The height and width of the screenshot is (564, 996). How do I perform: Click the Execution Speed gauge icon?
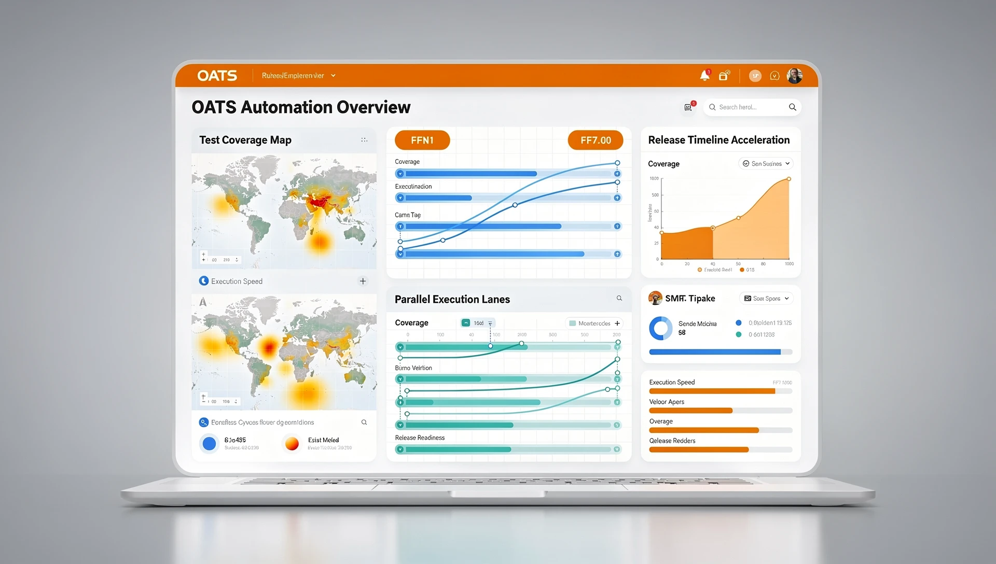(204, 281)
